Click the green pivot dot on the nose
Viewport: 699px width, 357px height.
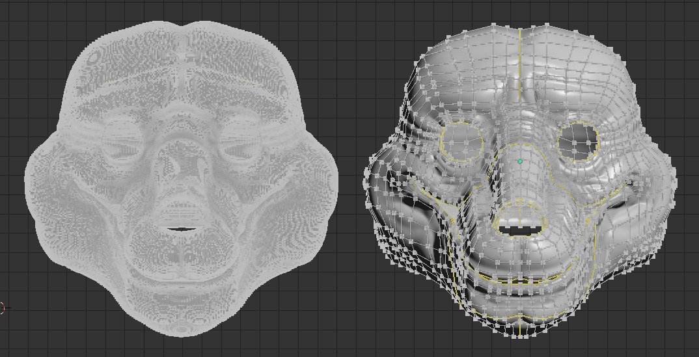(520, 161)
